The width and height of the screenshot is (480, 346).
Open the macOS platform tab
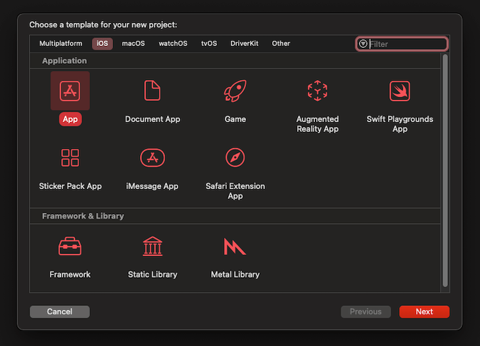(133, 43)
